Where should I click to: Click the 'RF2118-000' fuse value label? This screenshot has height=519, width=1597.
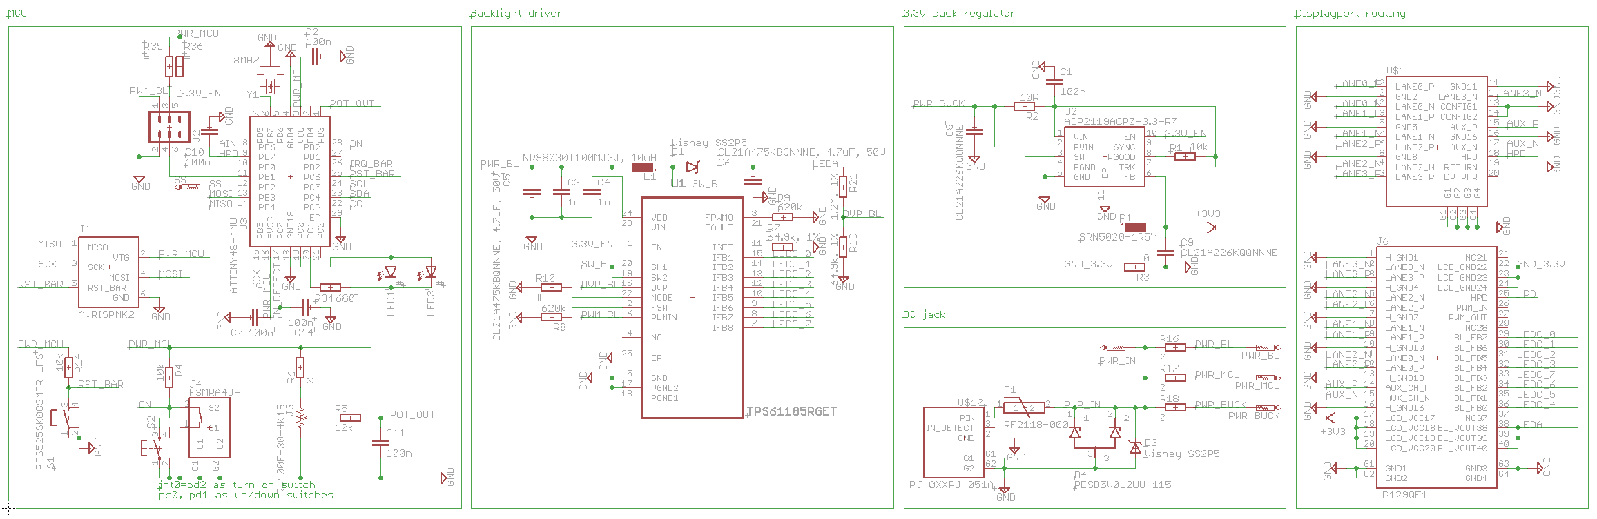tap(1036, 425)
